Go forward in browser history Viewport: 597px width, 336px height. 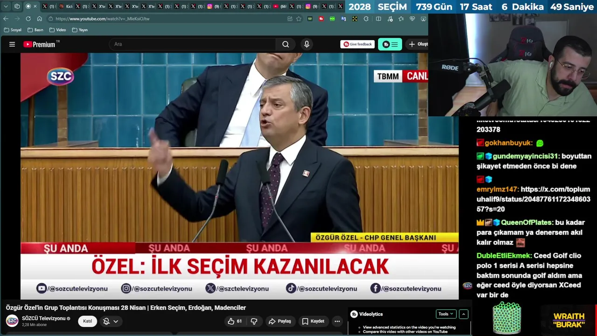click(x=17, y=19)
